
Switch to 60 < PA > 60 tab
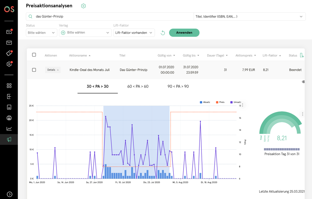(x=138, y=87)
